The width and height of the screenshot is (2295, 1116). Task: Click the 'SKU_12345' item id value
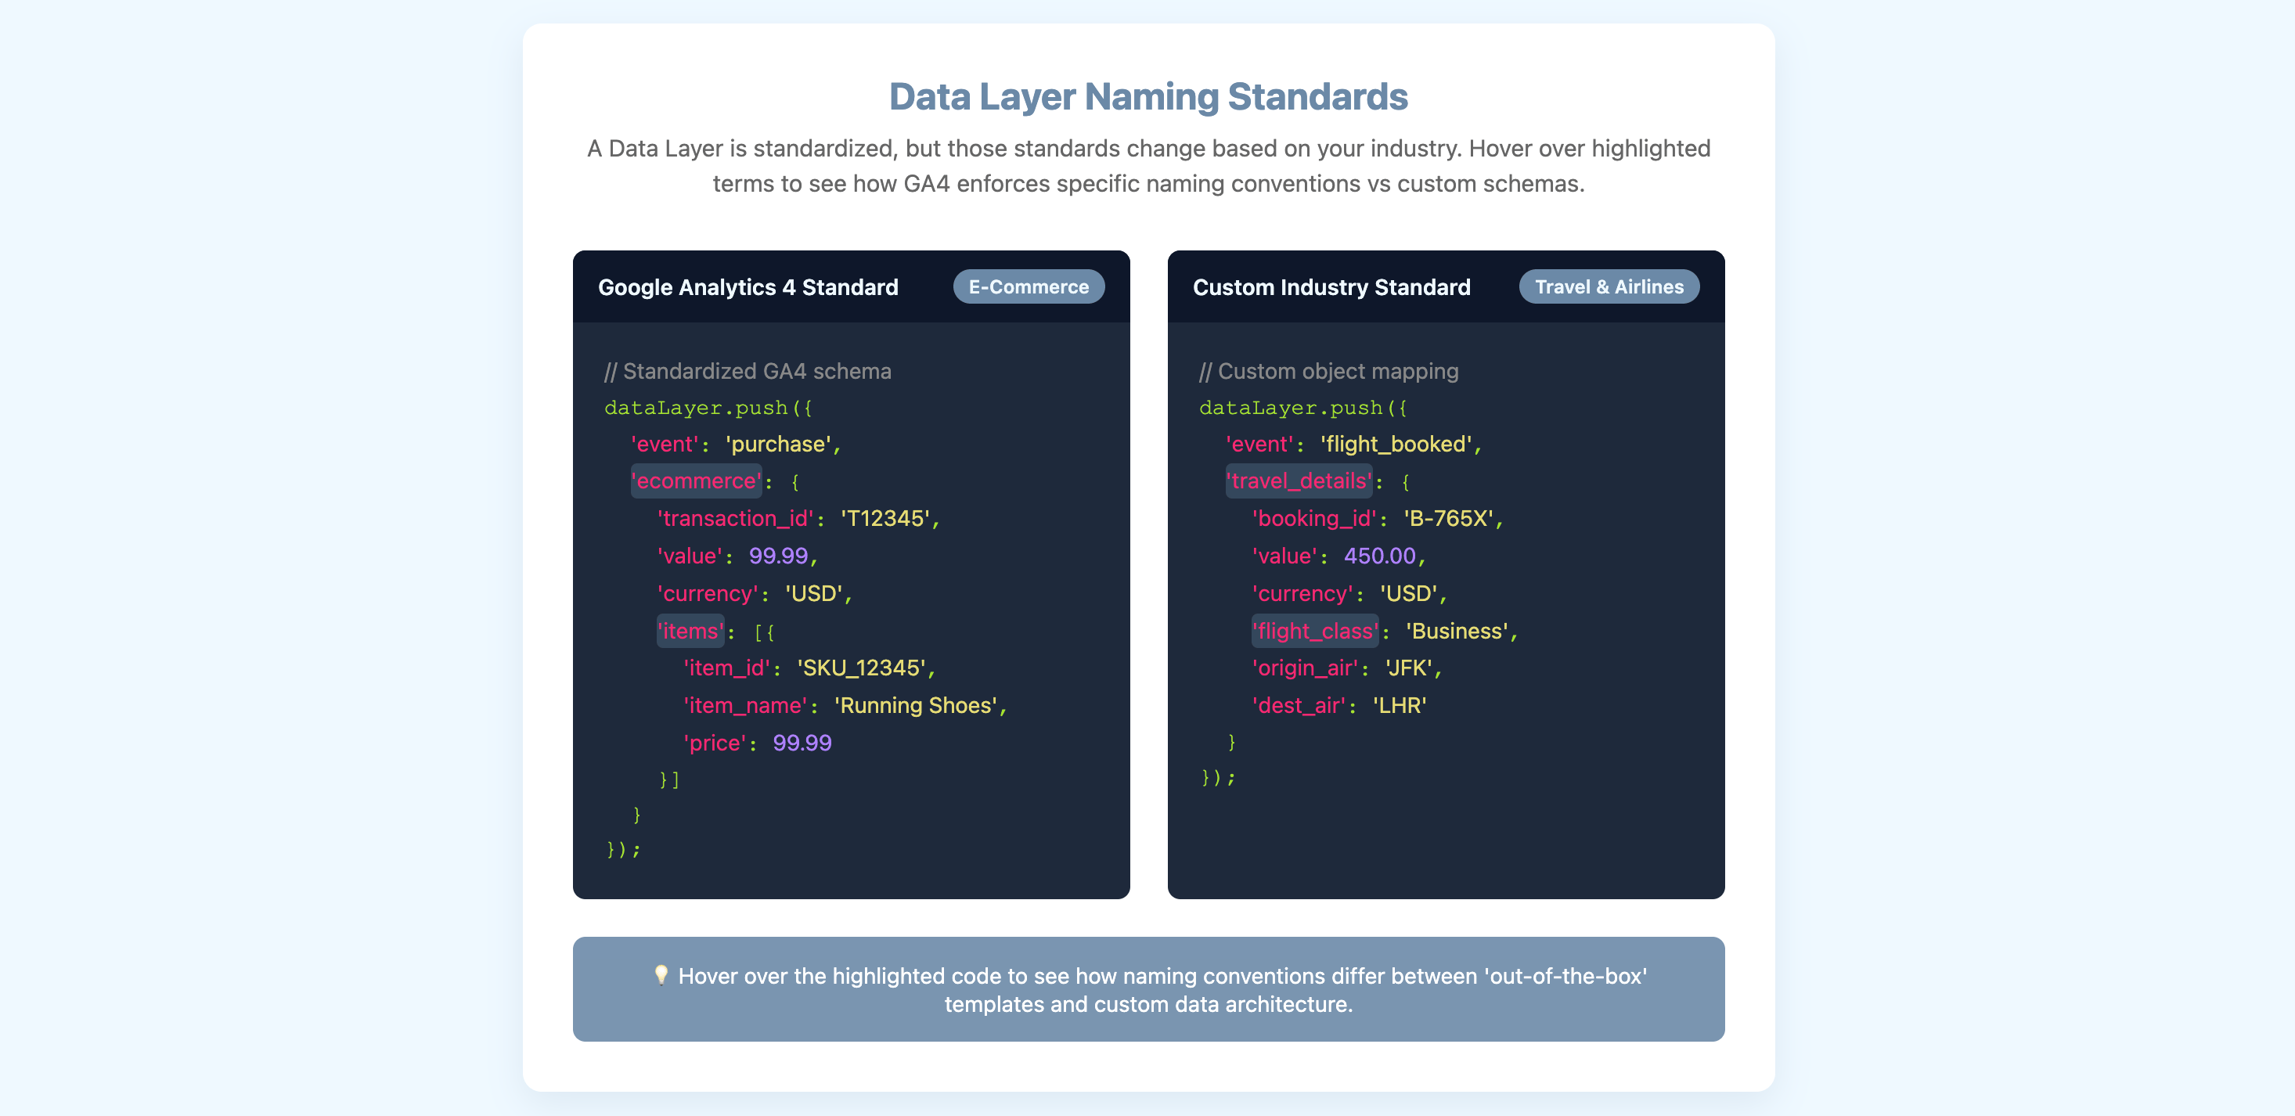pos(862,668)
